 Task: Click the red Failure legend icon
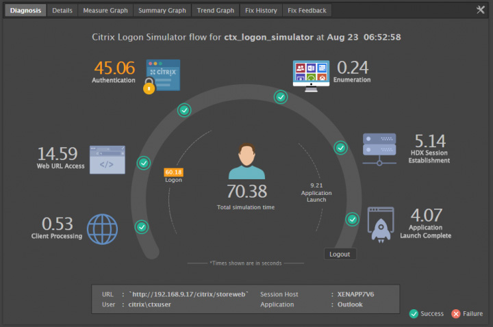pos(456,313)
